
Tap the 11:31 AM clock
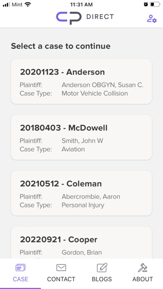coord(81,5)
